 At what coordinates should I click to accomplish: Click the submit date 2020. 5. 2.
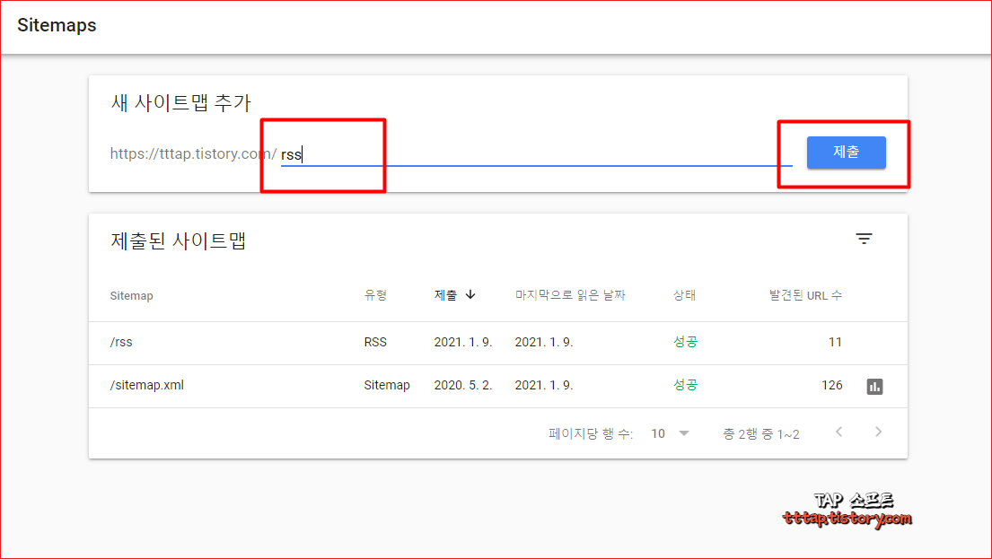click(463, 385)
